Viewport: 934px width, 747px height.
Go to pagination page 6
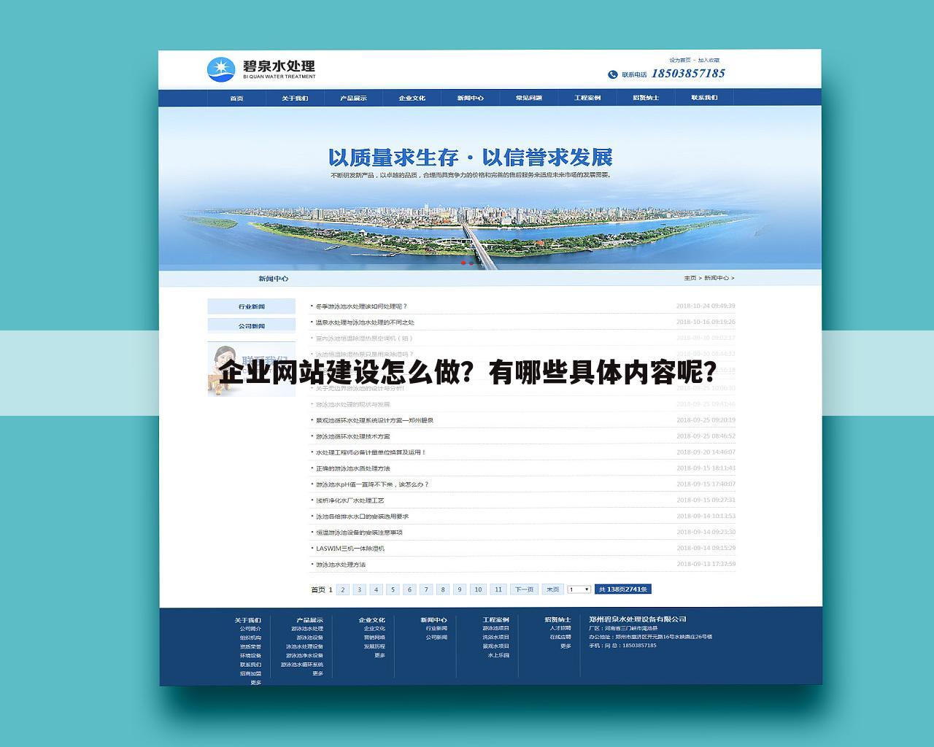(x=409, y=589)
